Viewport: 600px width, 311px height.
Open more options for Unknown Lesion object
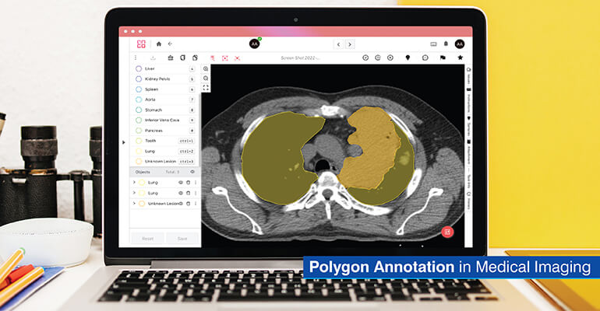(x=196, y=204)
